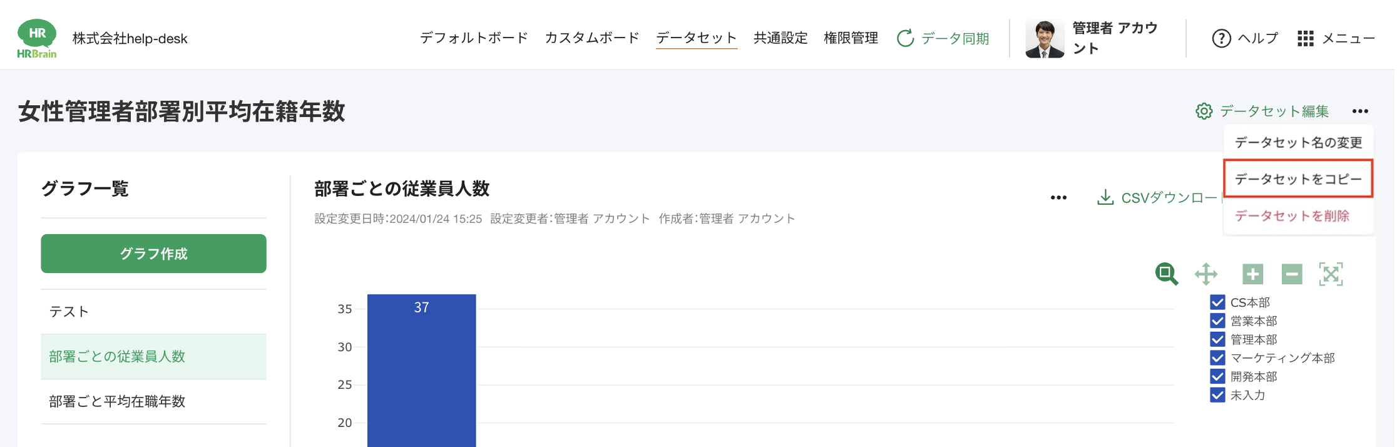Uncheck the マーケティング本部 legend checkbox
Image resolution: width=1397 pixels, height=447 pixels.
click(x=1217, y=358)
